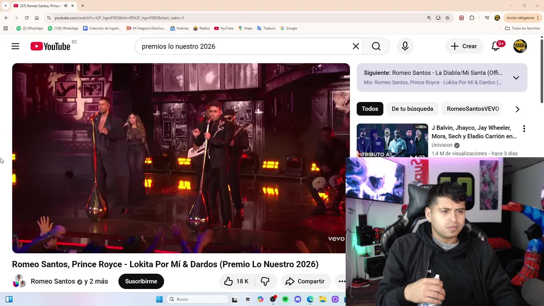The height and width of the screenshot is (306, 544).
Task: Reload the current page
Action: (26, 18)
